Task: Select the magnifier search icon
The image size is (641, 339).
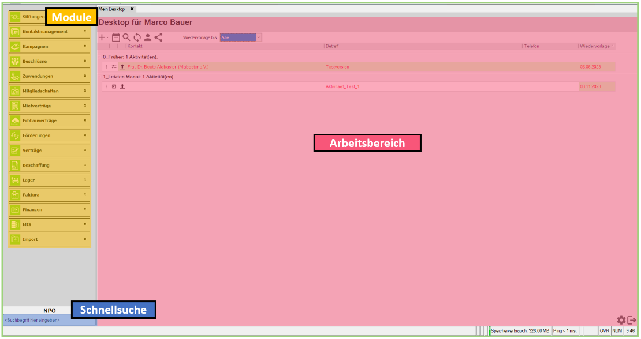Action: [126, 37]
